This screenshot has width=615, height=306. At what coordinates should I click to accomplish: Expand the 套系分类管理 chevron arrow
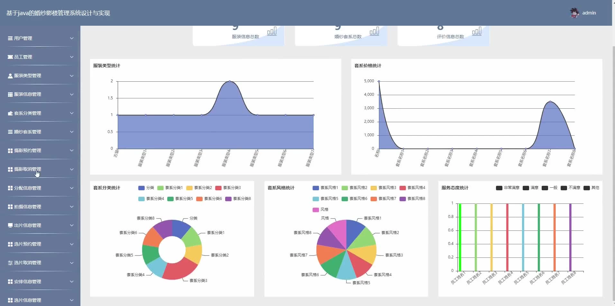[x=72, y=113]
